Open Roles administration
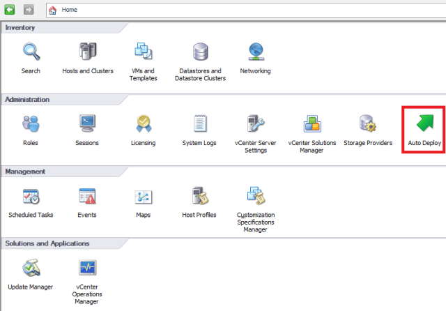 point(31,124)
